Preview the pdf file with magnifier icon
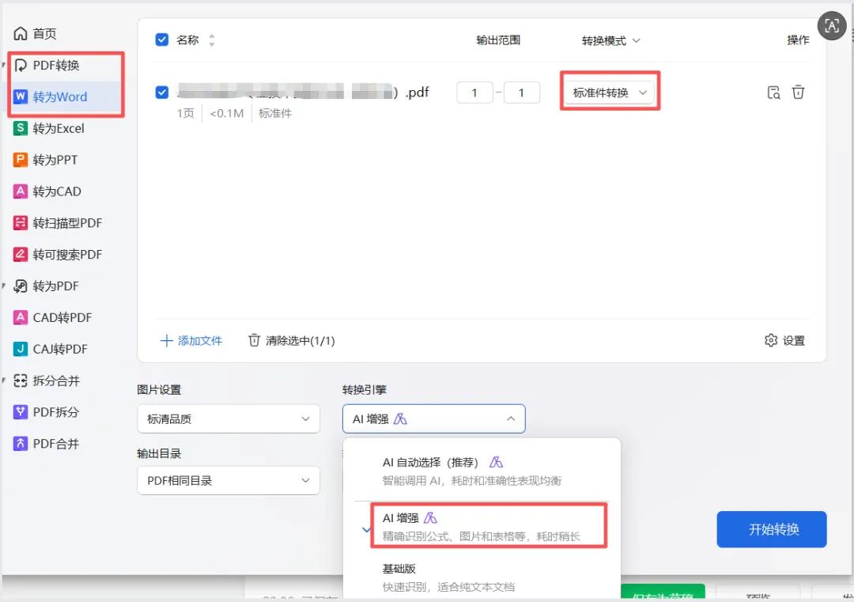Screen dimensions: 854x602 [773, 93]
